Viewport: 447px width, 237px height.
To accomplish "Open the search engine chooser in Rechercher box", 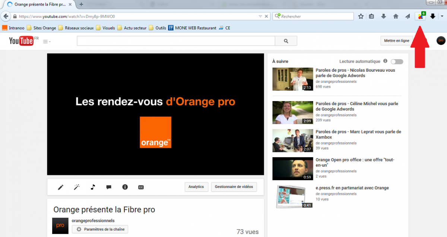I will (277, 16).
